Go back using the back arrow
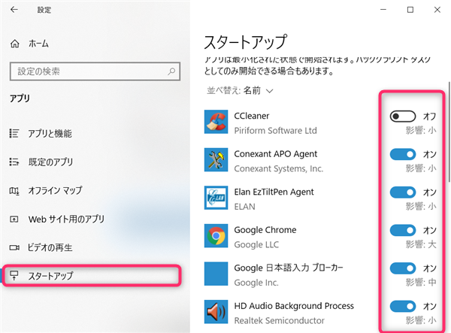 pyautogui.click(x=14, y=10)
